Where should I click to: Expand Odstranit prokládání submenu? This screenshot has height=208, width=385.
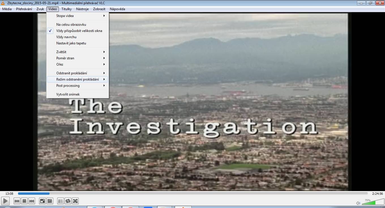point(78,73)
